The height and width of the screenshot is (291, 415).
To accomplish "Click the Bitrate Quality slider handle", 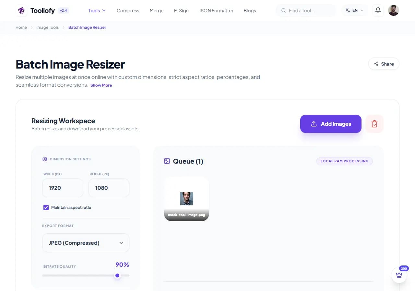I will (x=117, y=275).
